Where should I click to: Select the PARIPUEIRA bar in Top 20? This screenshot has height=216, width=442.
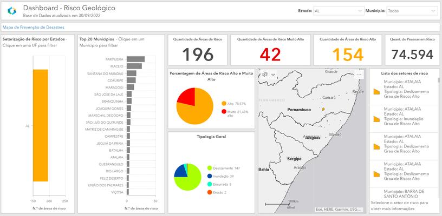point(135,59)
